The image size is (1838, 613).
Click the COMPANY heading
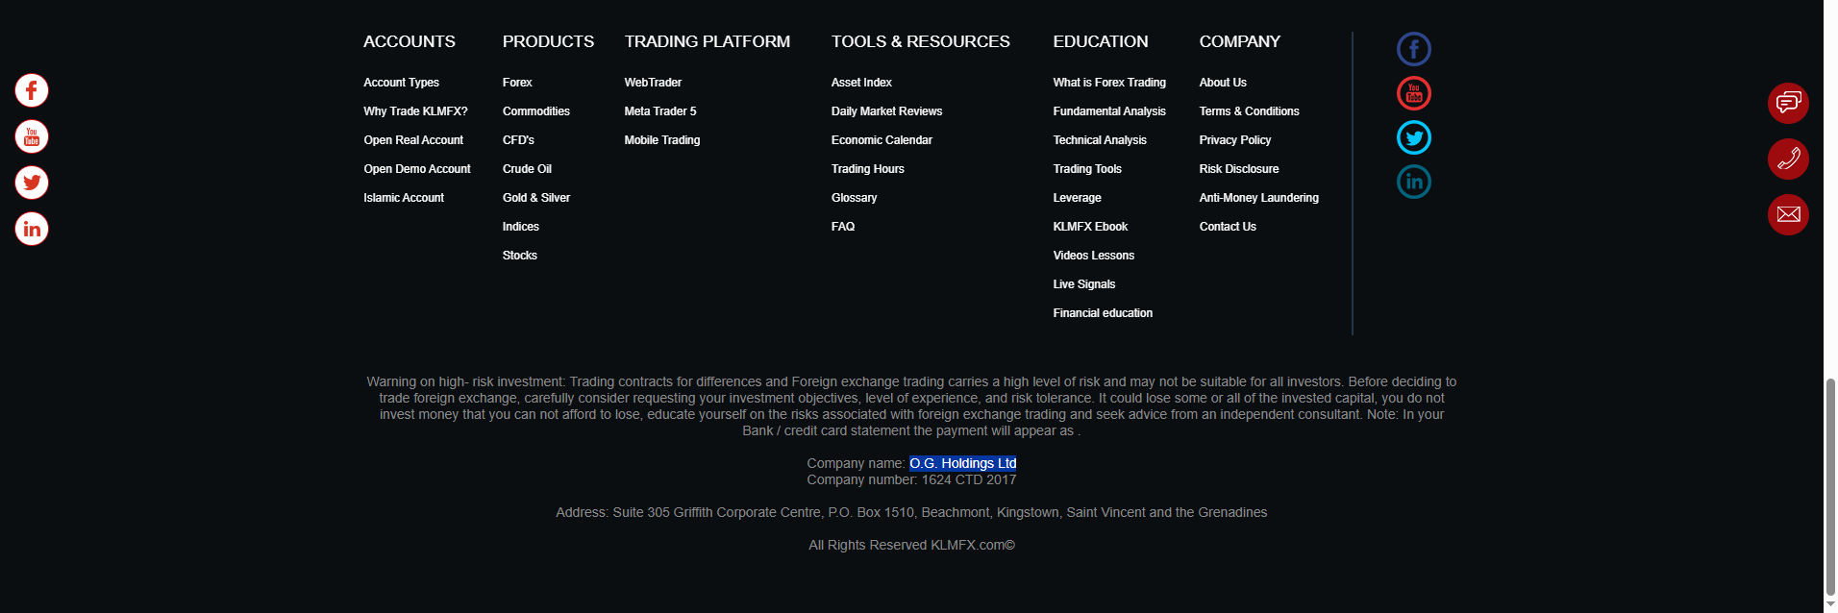click(1240, 41)
